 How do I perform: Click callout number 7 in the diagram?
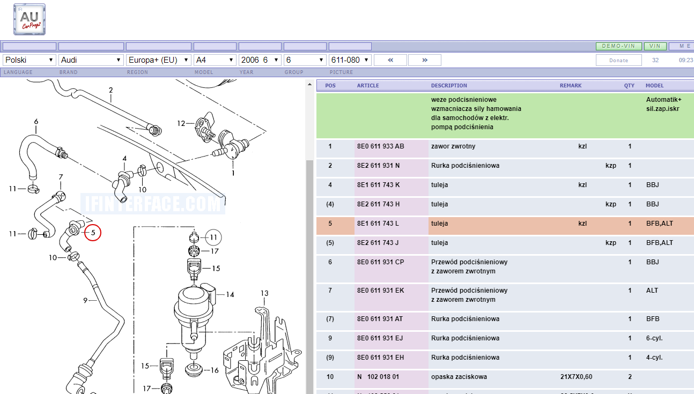click(x=61, y=177)
